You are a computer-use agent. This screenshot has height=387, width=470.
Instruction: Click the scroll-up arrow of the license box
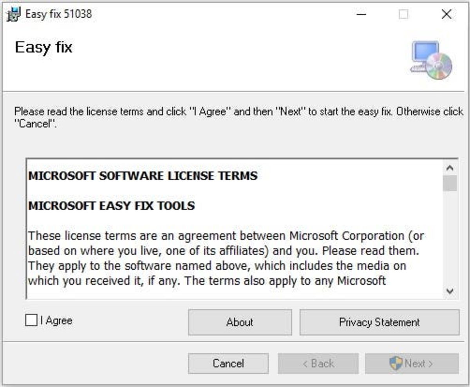(449, 167)
